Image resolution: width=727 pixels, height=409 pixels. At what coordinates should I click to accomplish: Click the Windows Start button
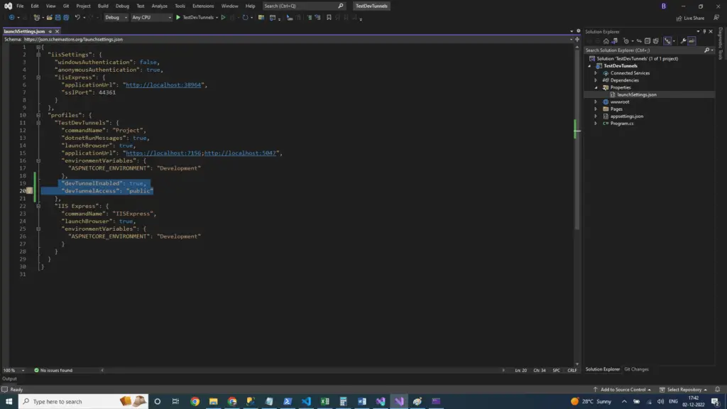[9, 401]
